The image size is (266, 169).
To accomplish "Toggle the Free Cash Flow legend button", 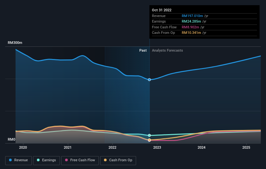I will click(x=80, y=160).
